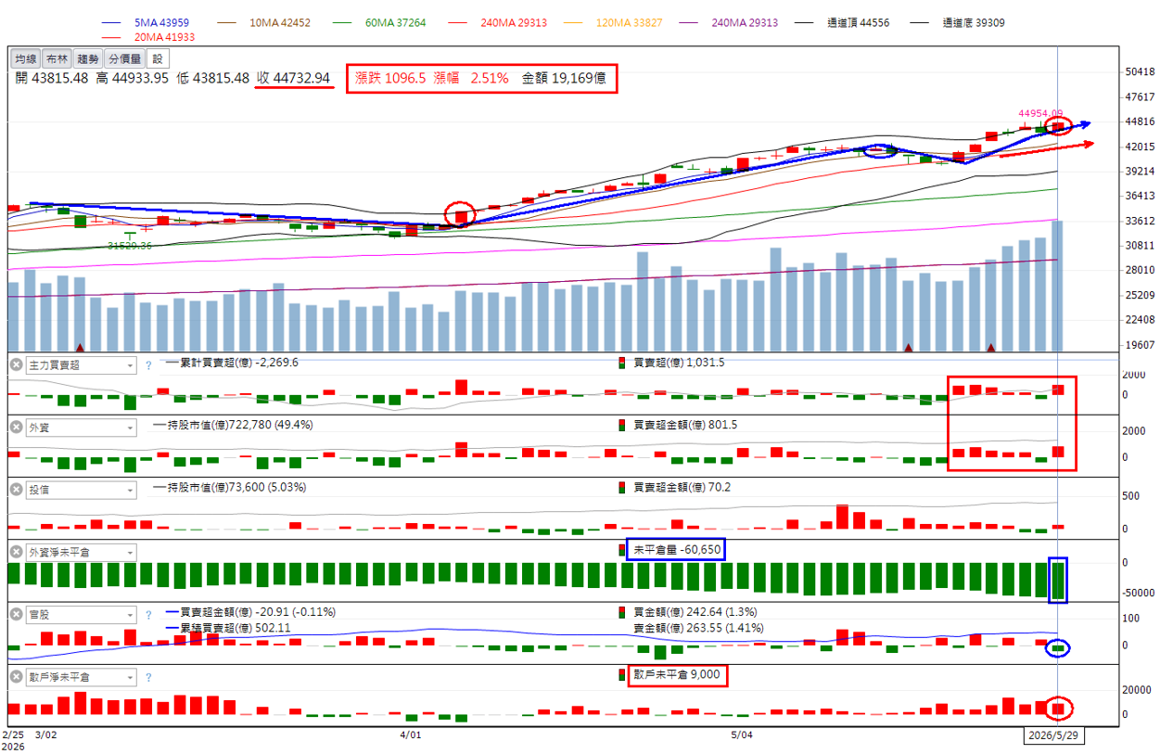Close the 外資 indicator panel
1173x754 pixels.
pyautogui.click(x=17, y=428)
